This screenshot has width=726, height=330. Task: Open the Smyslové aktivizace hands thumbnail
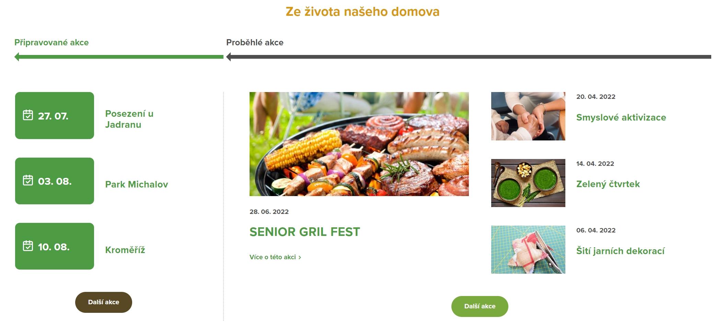click(x=528, y=116)
